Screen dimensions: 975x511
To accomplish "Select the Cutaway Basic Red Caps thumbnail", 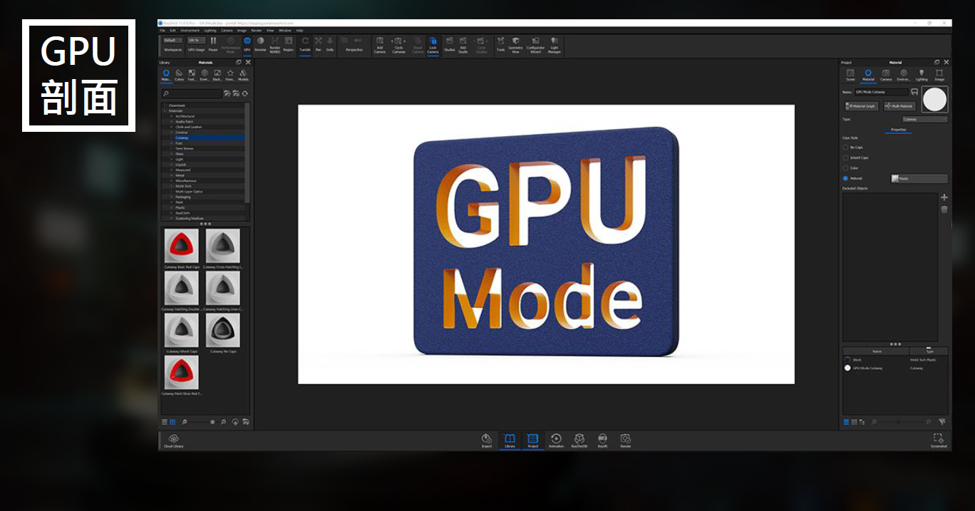I will point(181,246).
